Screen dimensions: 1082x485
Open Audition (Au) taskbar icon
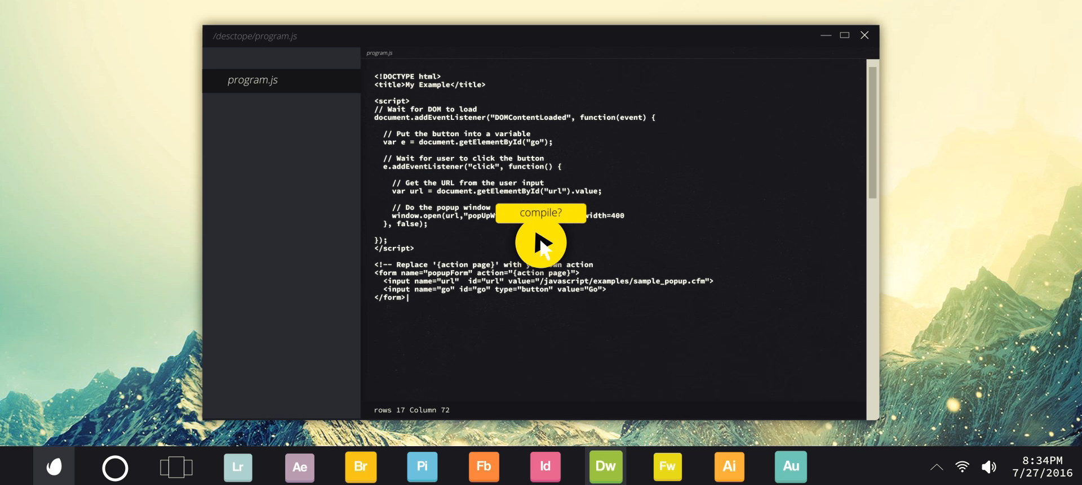click(x=791, y=466)
